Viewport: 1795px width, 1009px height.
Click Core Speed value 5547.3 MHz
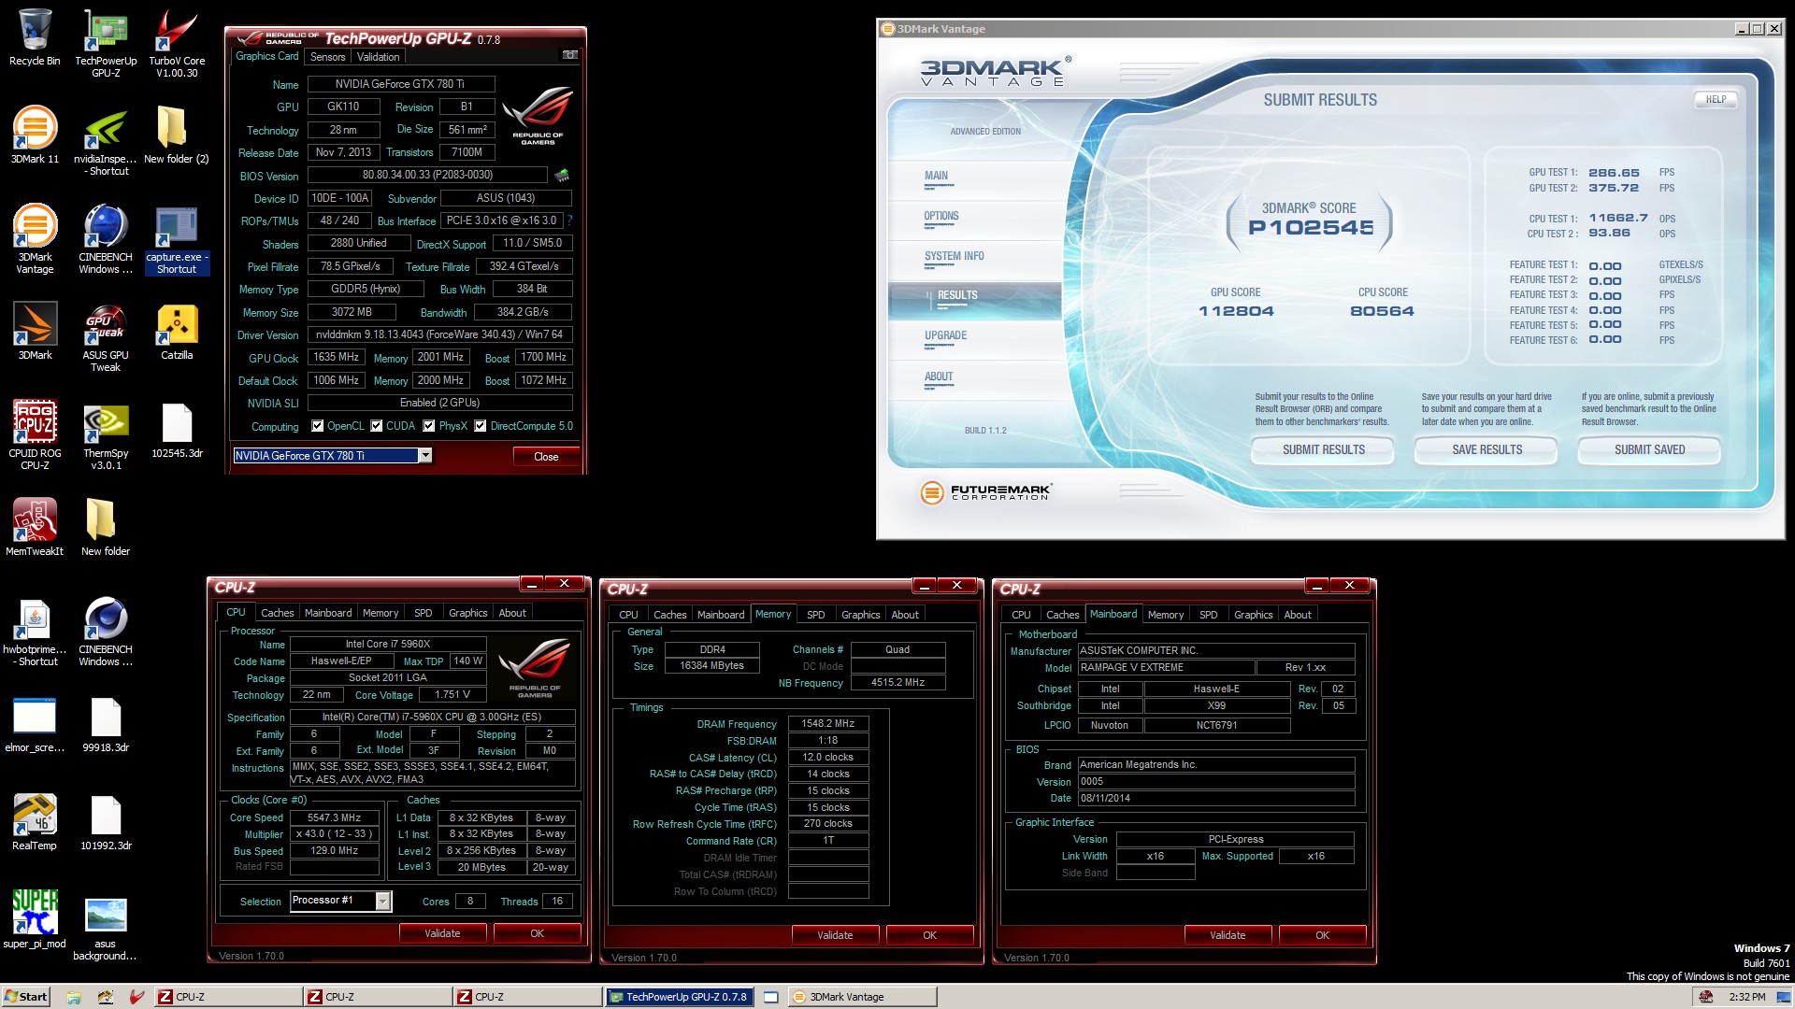pyautogui.click(x=334, y=817)
